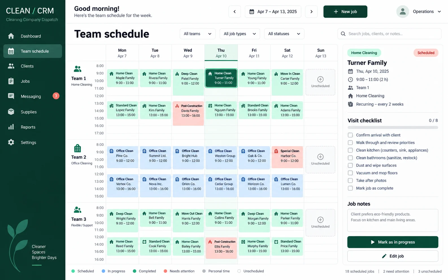The width and height of the screenshot is (448, 280).
Task: Check Walk through and review priorities
Action: pos(350,143)
